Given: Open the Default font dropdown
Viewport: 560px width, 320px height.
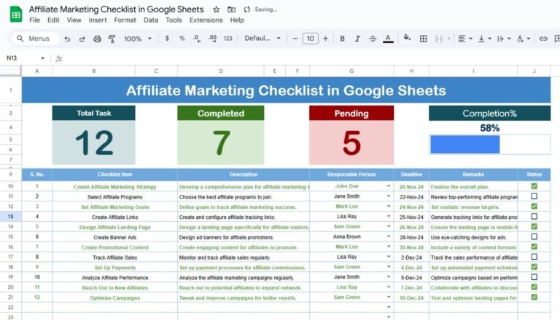Looking at the screenshot, I should (x=262, y=39).
